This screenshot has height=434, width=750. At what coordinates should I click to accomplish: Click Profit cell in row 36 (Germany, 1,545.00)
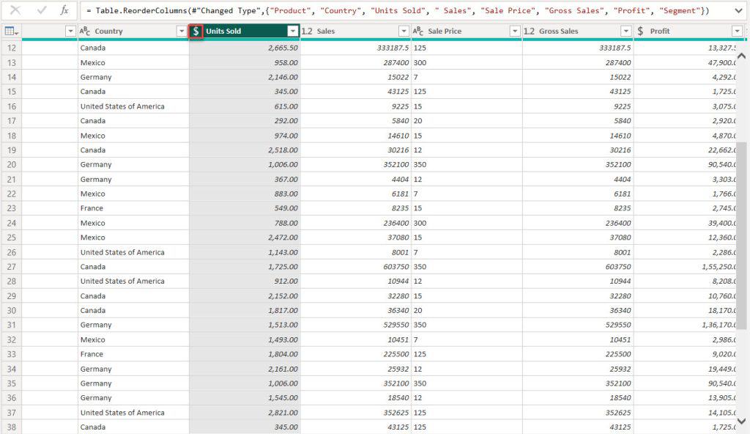tap(685, 398)
